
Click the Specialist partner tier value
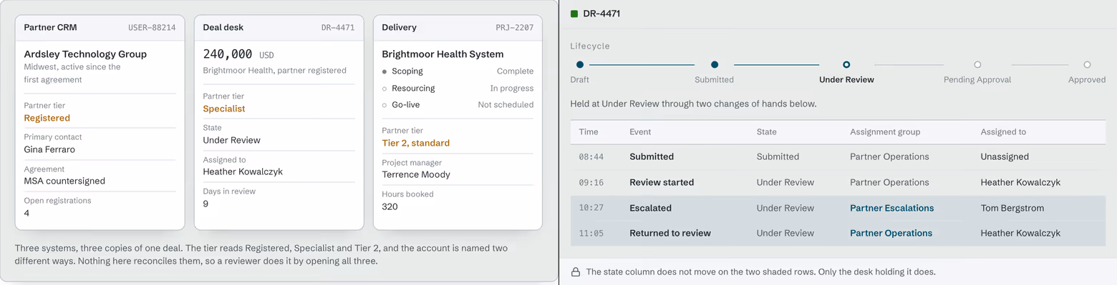tap(224, 109)
